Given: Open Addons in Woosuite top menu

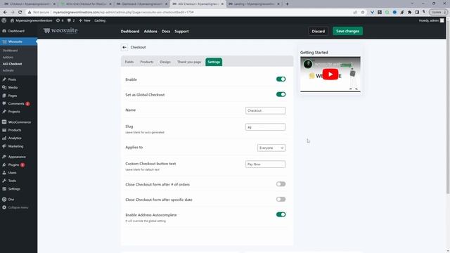Looking at the screenshot, I should (150, 31).
